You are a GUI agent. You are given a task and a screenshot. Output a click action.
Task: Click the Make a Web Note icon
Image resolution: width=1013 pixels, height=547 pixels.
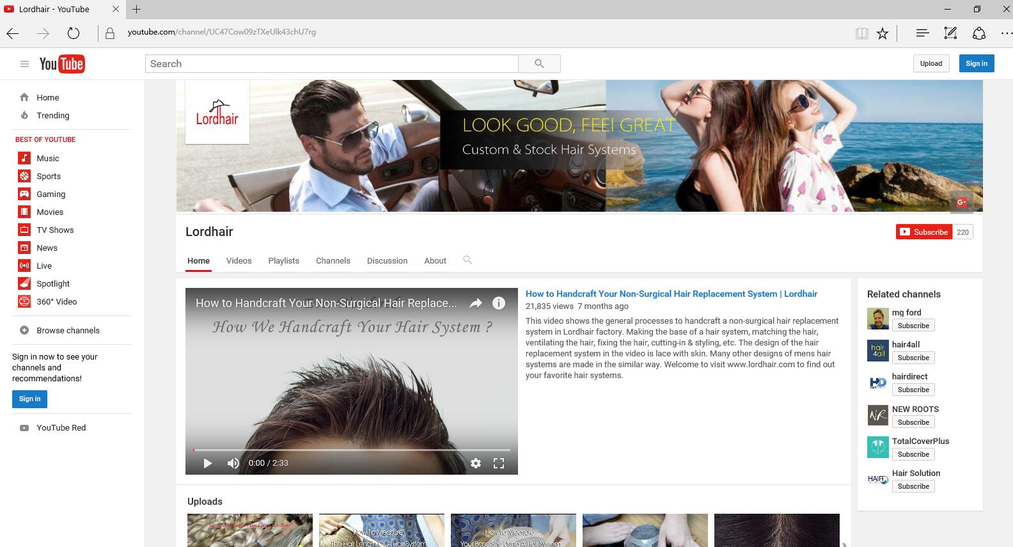(x=950, y=33)
